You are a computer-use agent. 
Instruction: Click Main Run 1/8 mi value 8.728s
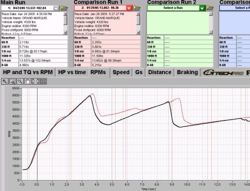point(43,51)
